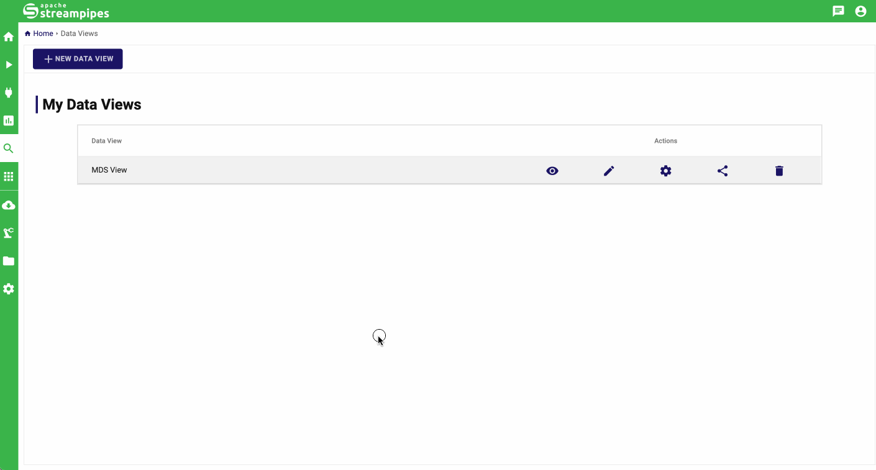The height and width of the screenshot is (470, 876).
Task: Open the Connect plug icon in sidebar
Action: click(x=9, y=93)
